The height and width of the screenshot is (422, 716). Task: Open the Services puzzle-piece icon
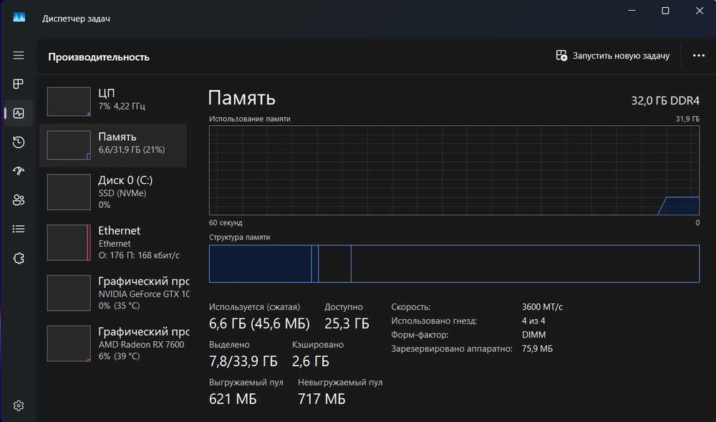tap(19, 258)
